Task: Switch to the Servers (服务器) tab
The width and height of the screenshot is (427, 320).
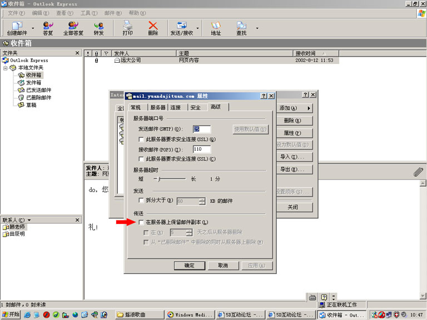Action: point(158,107)
